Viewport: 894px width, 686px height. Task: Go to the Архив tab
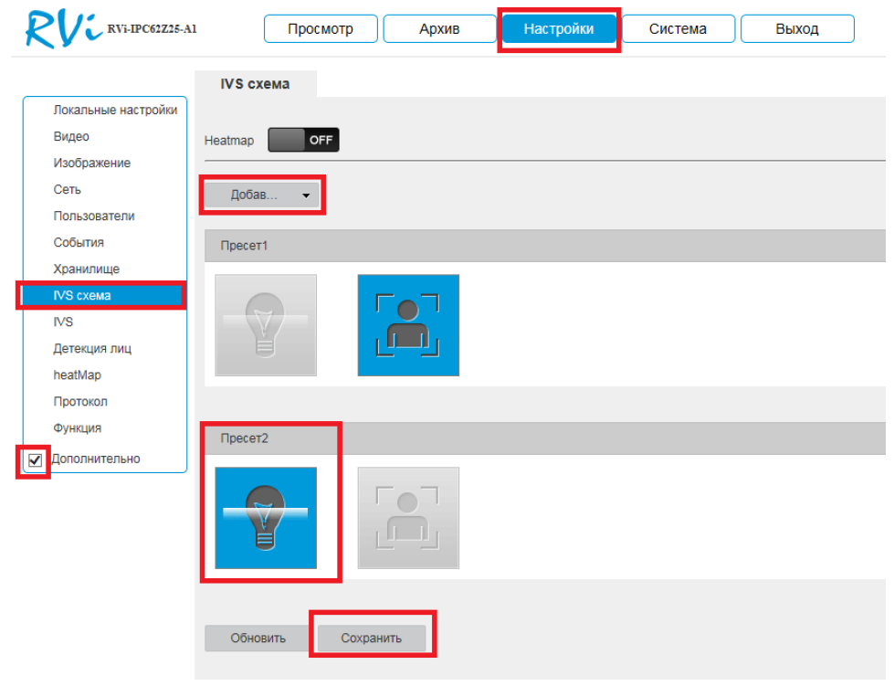click(439, 29)
